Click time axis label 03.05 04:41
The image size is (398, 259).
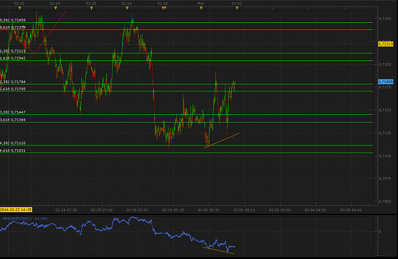(x=351, y=210)
